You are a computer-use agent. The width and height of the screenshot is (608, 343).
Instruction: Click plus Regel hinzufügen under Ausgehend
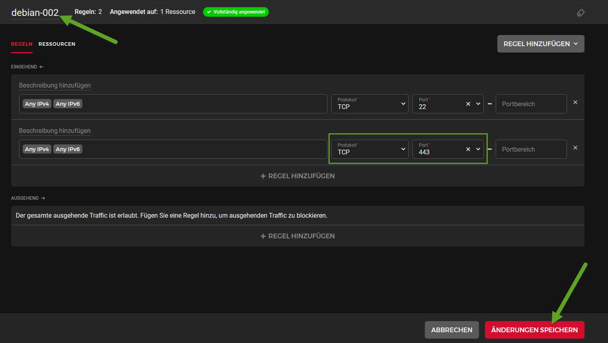[x=297, y=236]
